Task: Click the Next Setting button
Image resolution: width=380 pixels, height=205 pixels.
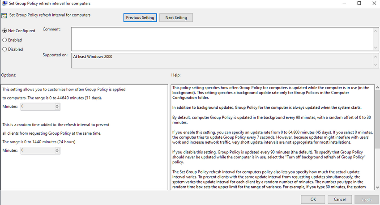Action: tap(176, 17)
